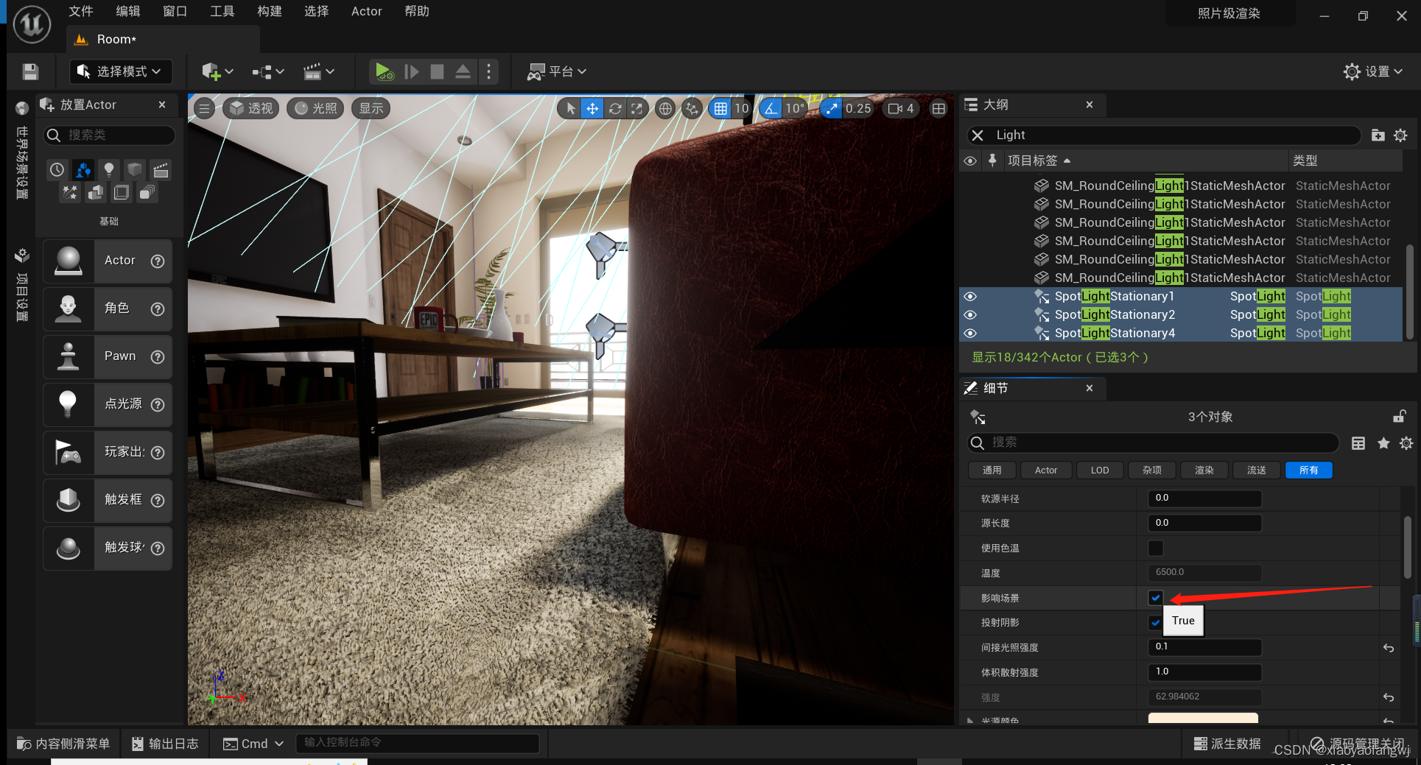Enable the 使用色温 checkbox
This screenshot has width=1421, height=765.
[1155, 548]
